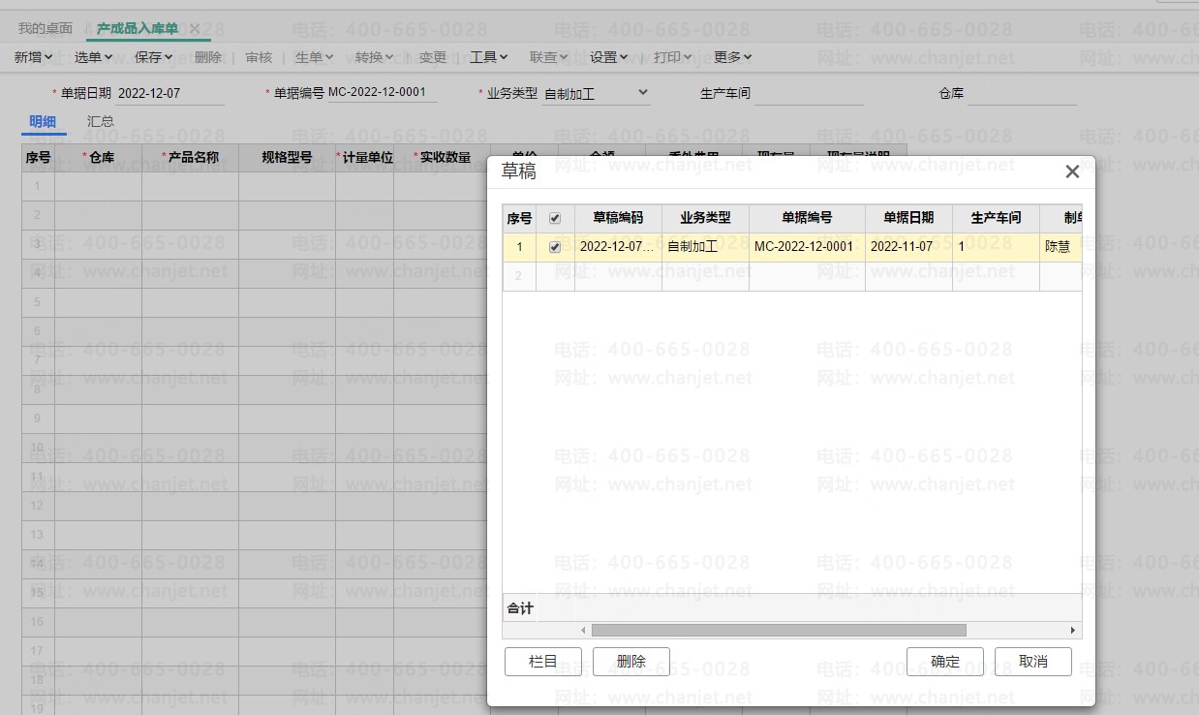Viewport: 1199px width, 715px height.
Task: Click the scrollbar left arrow in draft list
Action: (583, 631)
